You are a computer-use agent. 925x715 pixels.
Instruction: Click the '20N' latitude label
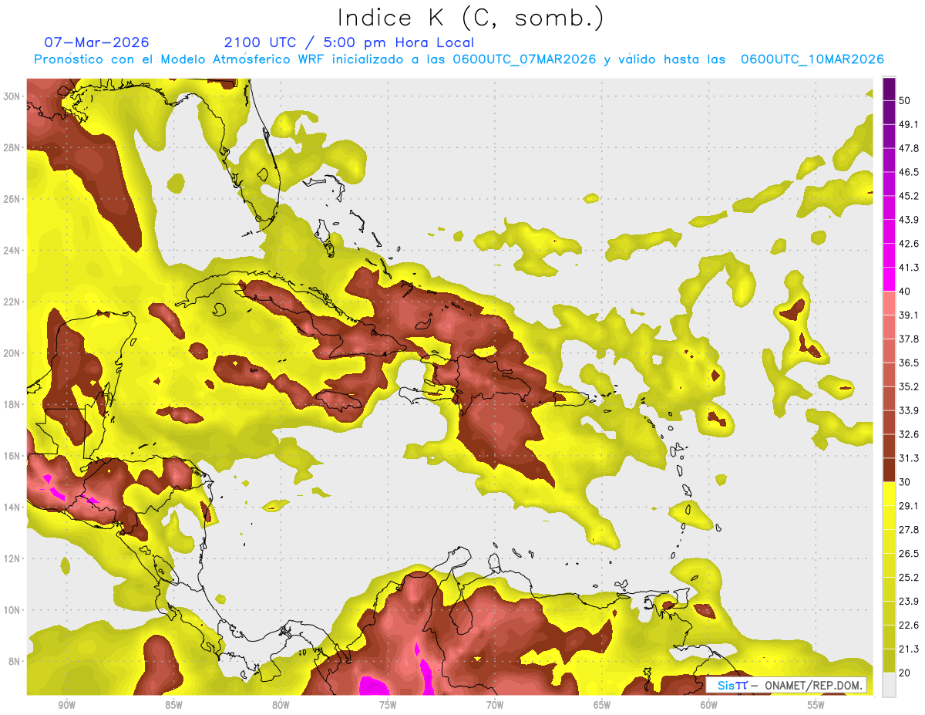coord(12,353)
